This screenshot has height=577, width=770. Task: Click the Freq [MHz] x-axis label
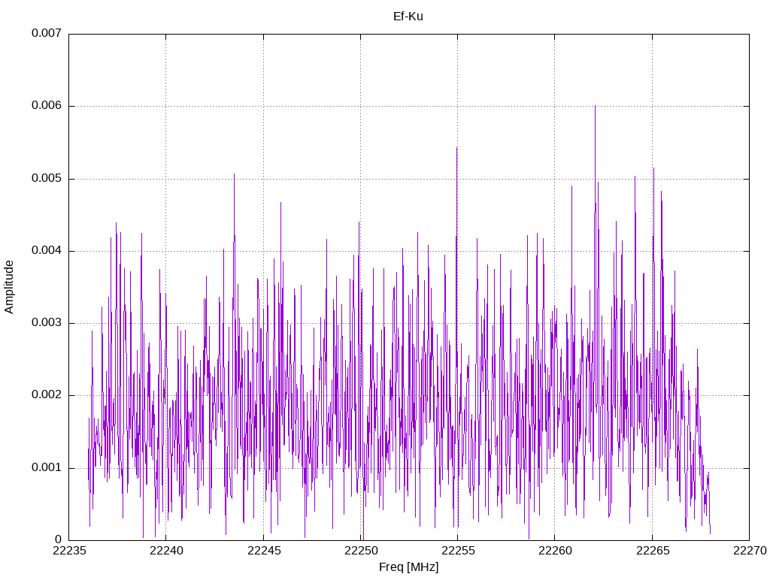[x=408, y=566]
